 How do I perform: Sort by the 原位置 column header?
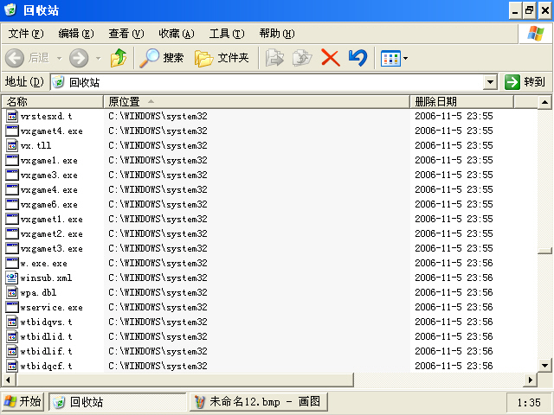(x=256, y=102)
